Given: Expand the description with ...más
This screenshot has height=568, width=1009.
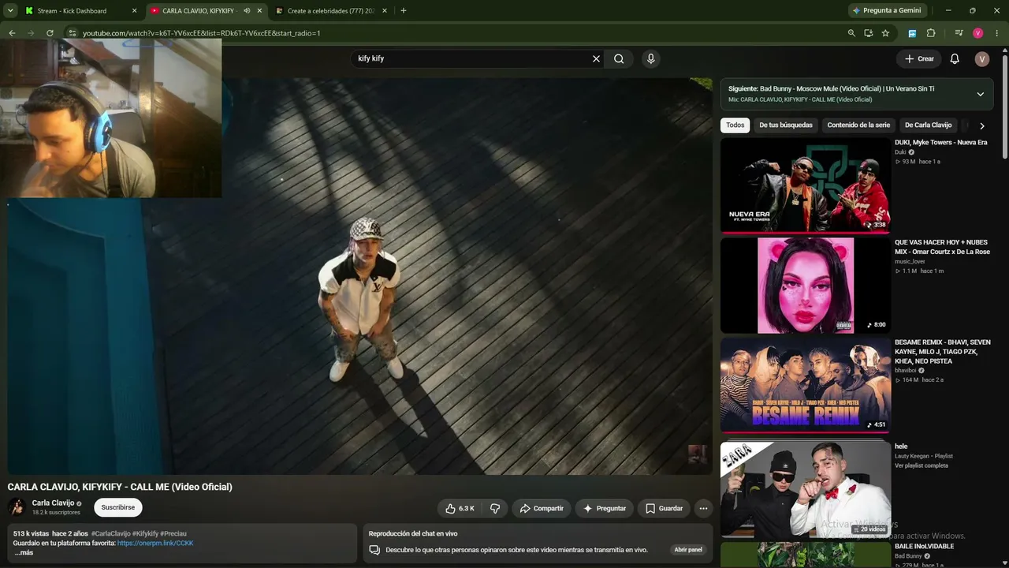Looking at the screenshot, I should pos(24,553).
